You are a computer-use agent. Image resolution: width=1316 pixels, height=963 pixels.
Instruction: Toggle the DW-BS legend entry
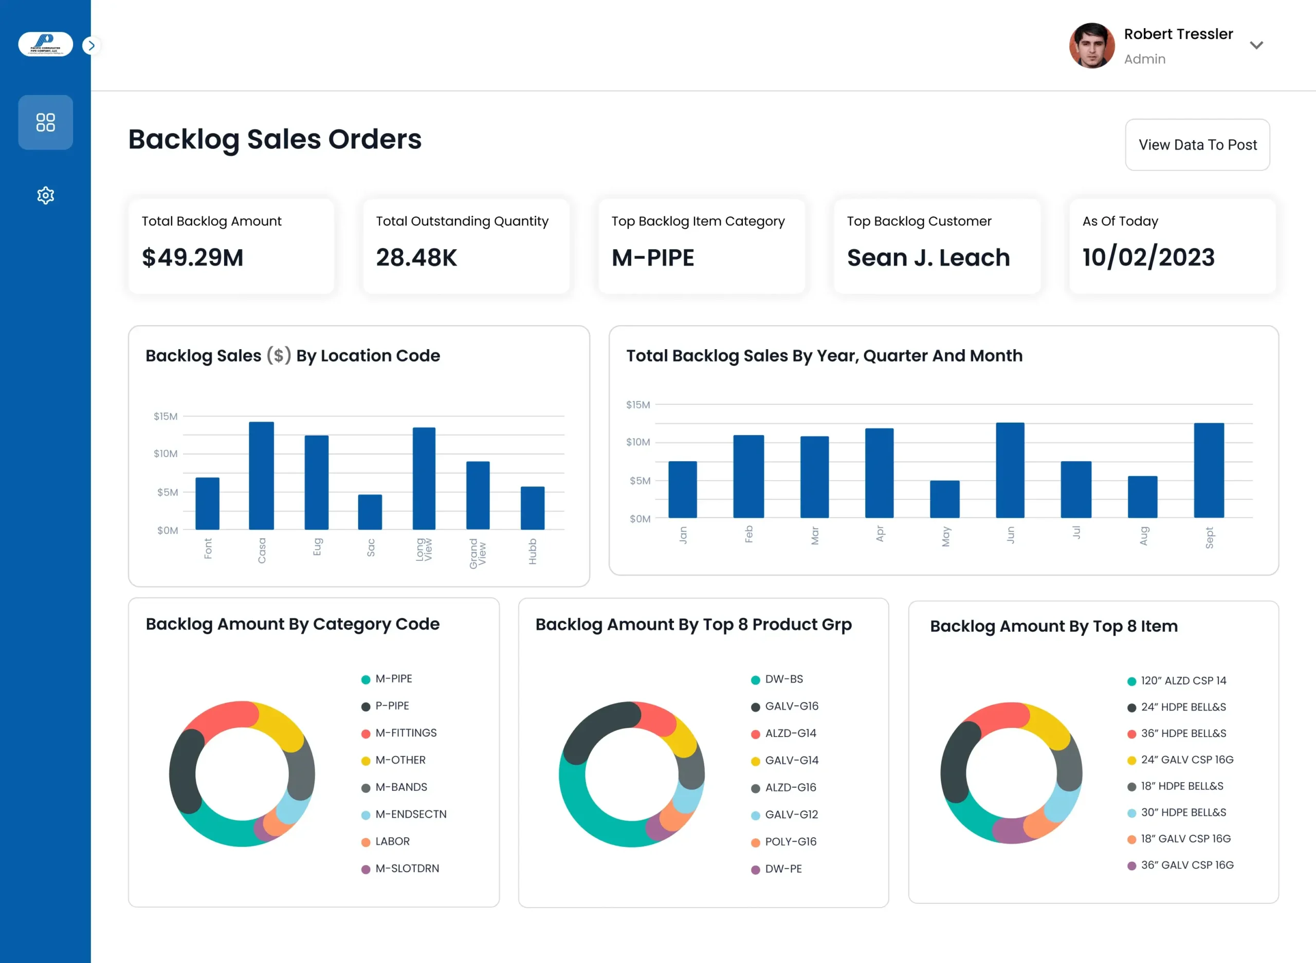tap(776, 679)
